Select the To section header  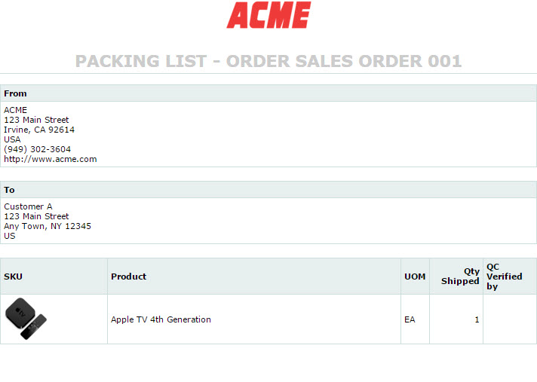(268, 190)
